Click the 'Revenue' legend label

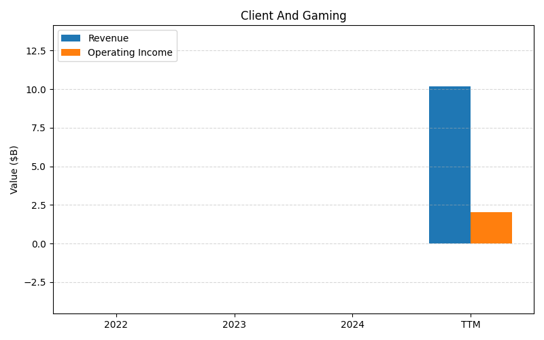(x=108, y=38)
